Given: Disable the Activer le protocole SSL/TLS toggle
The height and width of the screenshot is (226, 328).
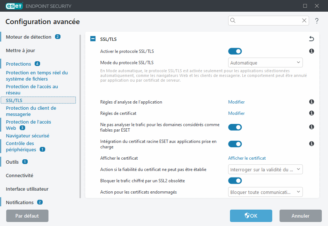Looking at the screenshot, I should (x=235, y=51).
